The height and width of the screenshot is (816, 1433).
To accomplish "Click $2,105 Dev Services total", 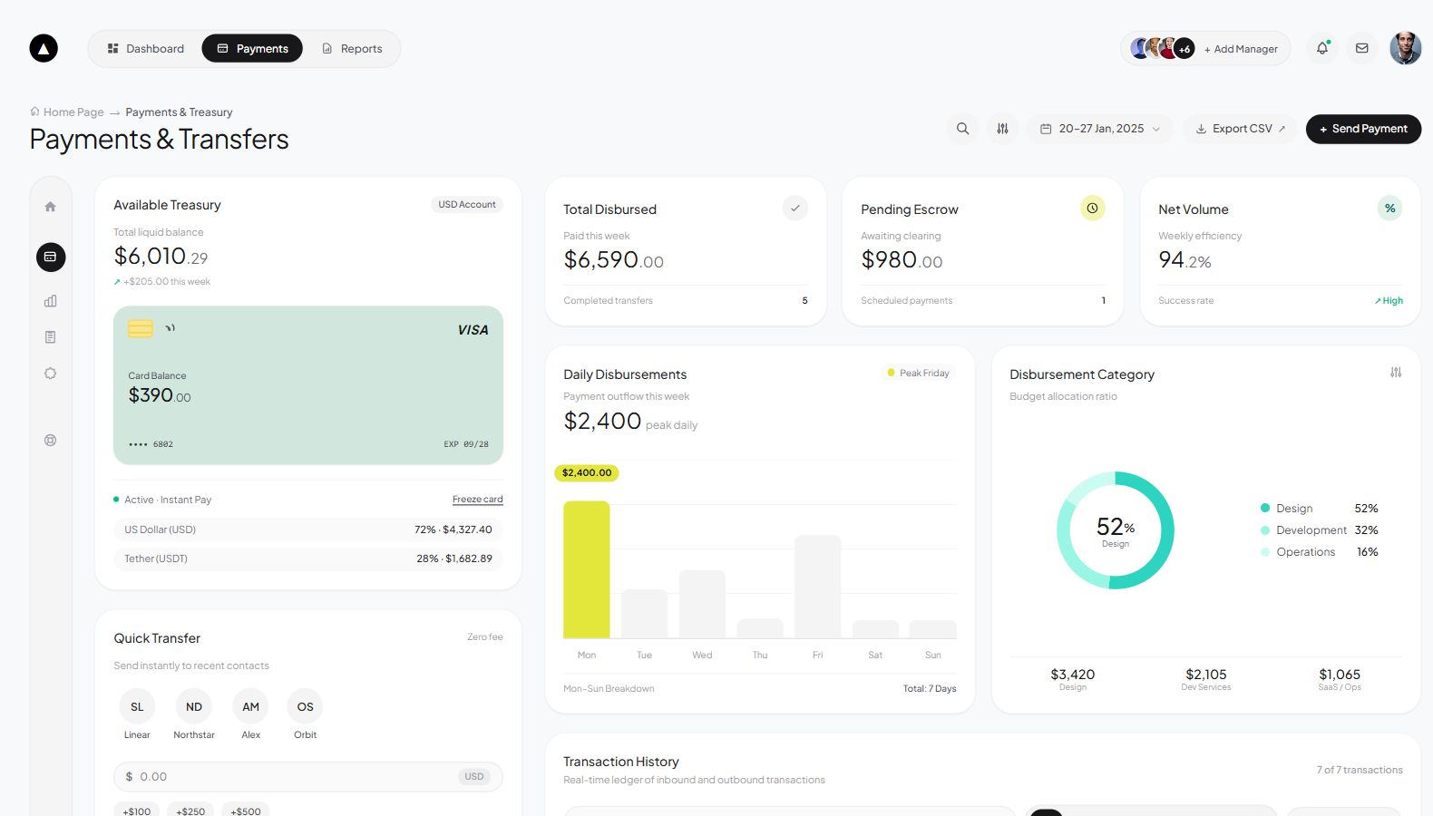I will click(x=1206, y=679).
